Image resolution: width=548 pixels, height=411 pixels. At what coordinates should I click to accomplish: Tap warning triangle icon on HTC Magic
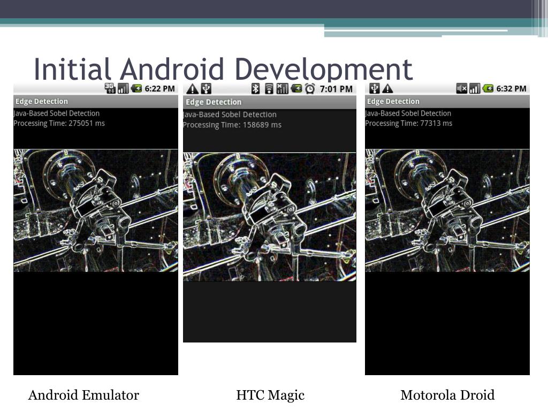point(192,89)
